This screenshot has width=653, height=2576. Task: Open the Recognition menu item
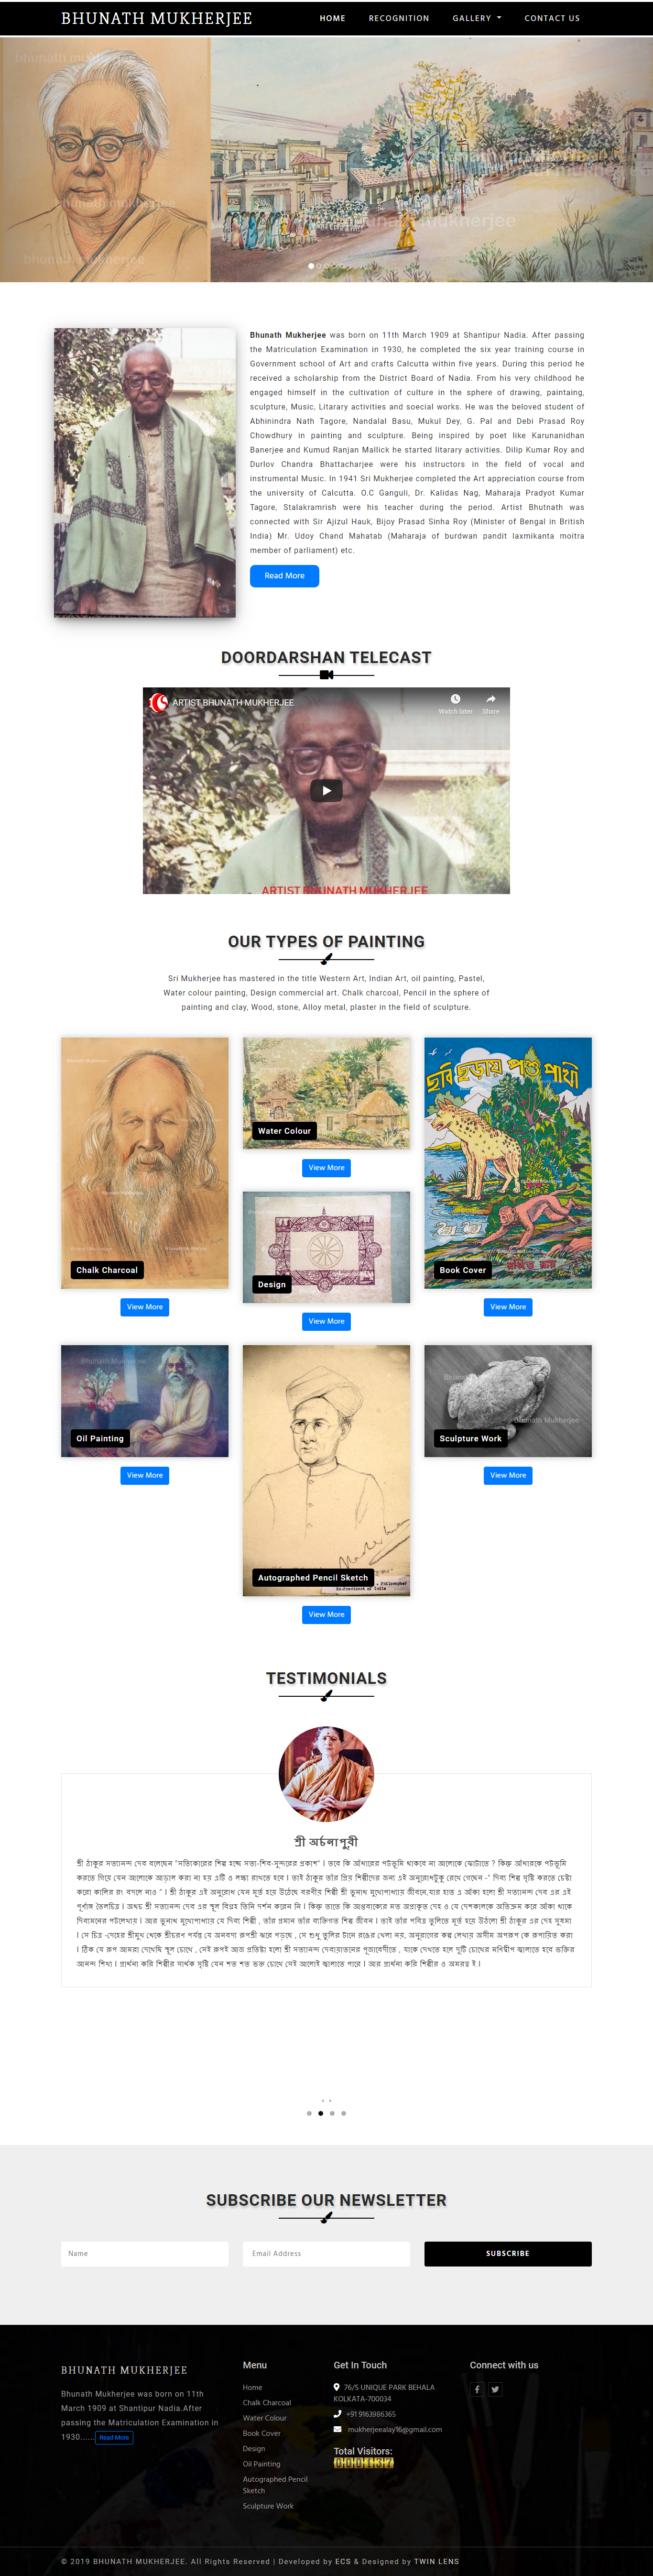pyautogui.click(x=399, y=18)
